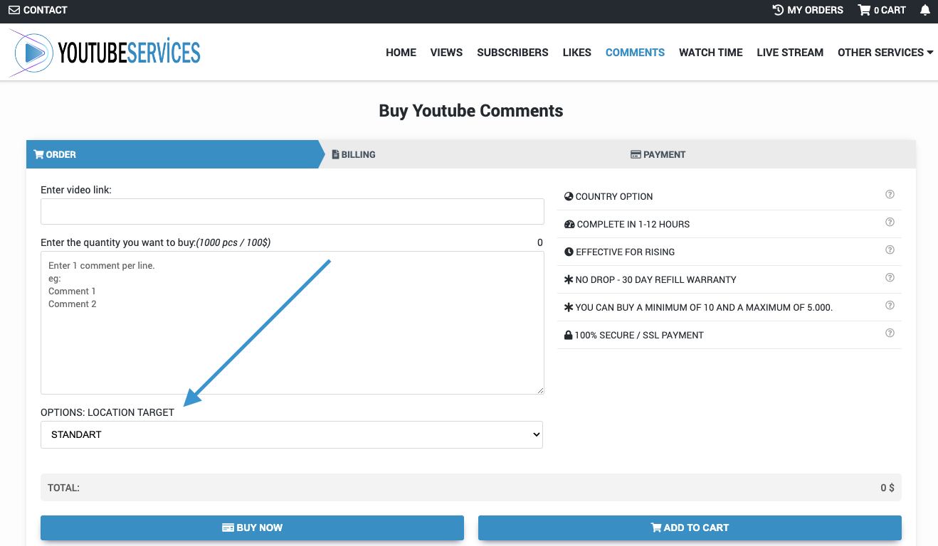
Task: Expand the Other Services menu
Action: (885, 53)
